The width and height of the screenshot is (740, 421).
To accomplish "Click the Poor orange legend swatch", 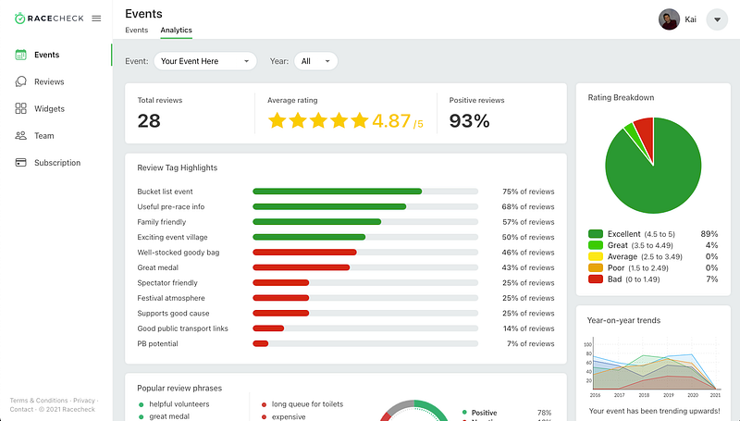I will tap(596, 267).
